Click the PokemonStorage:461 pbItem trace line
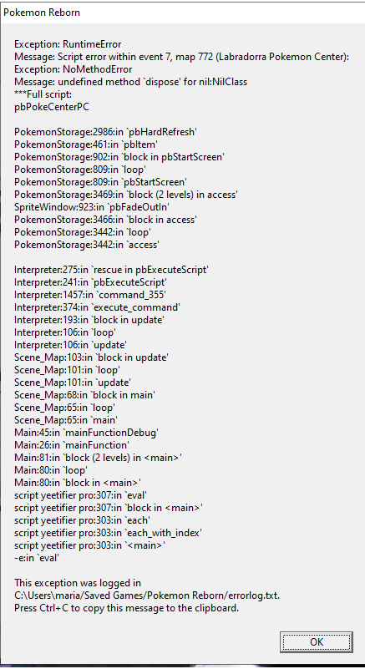 [86, 144]
